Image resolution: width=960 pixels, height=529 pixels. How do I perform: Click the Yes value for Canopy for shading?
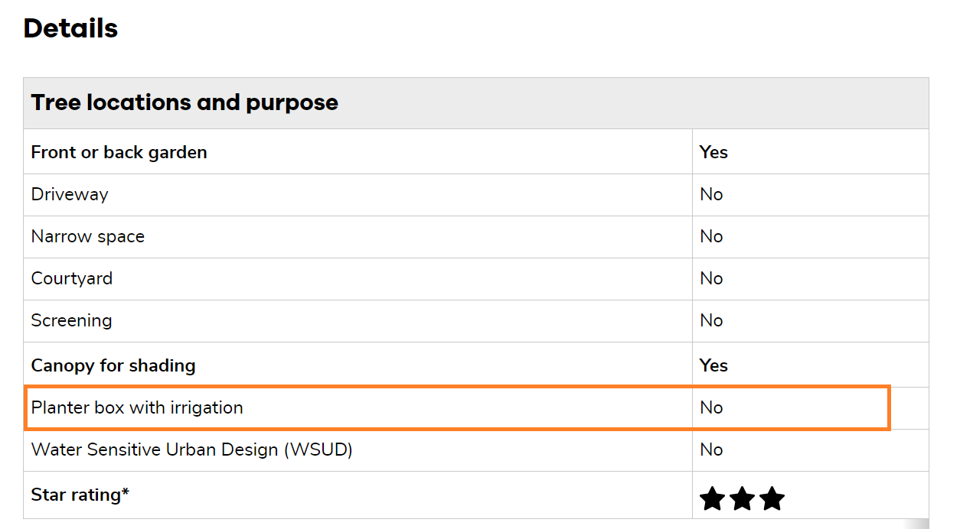(x=713, y=365)
